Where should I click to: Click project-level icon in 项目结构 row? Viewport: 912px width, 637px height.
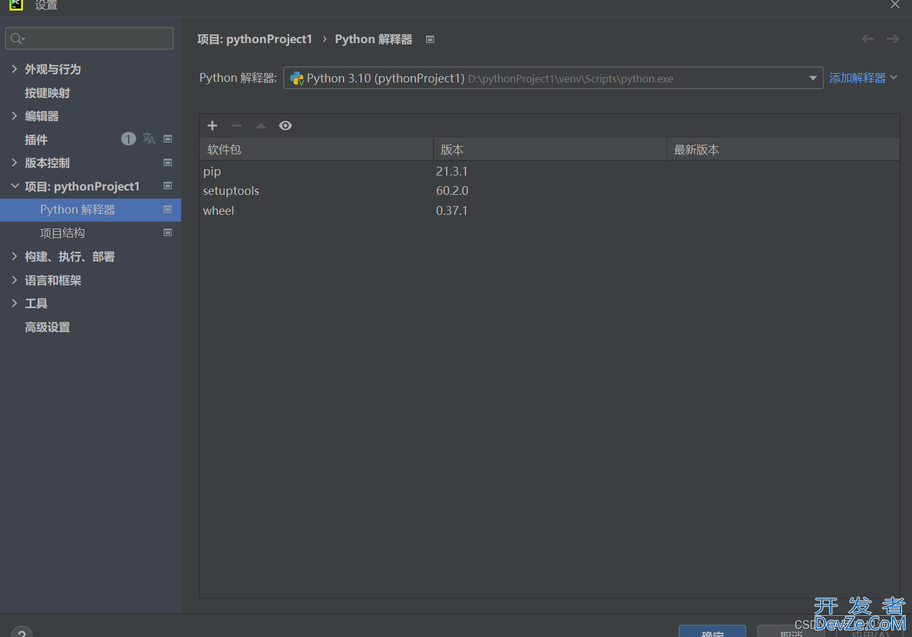167,232
